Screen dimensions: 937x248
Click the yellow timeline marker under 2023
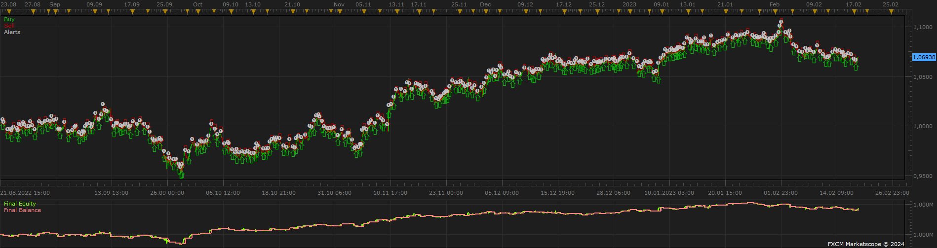click(629, 11)
